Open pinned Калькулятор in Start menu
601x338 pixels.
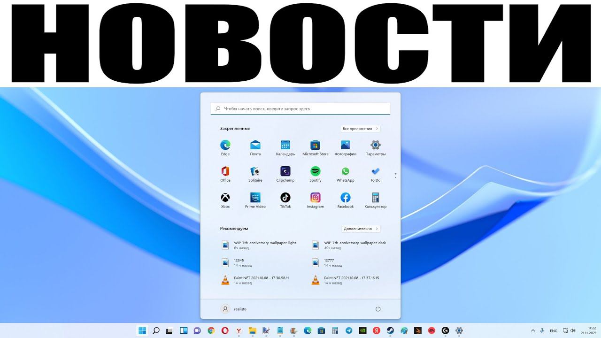pyautogui.click(x=376, y=200)
